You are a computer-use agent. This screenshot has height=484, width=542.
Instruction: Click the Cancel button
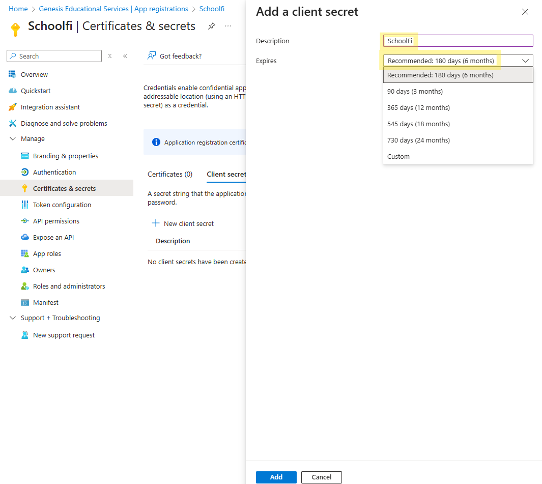322,477
